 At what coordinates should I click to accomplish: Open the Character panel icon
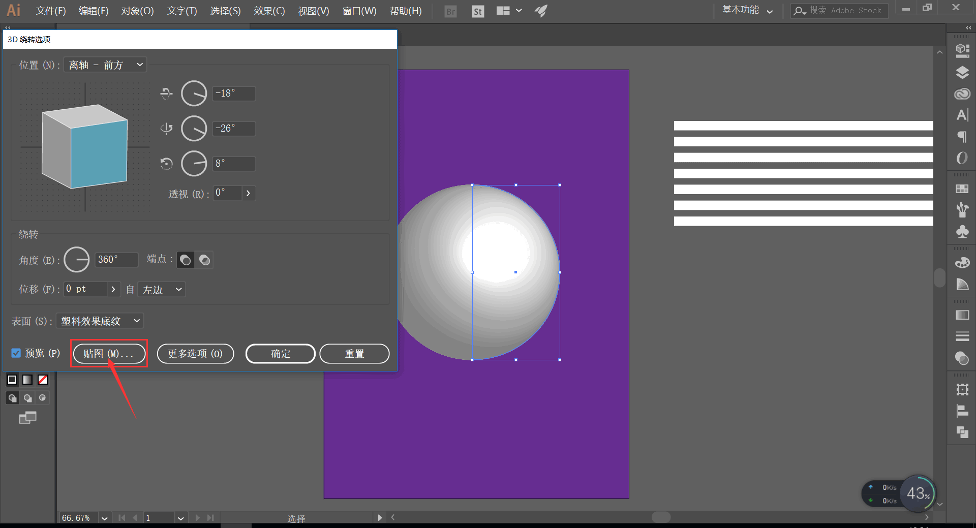[x=962, y=115]
